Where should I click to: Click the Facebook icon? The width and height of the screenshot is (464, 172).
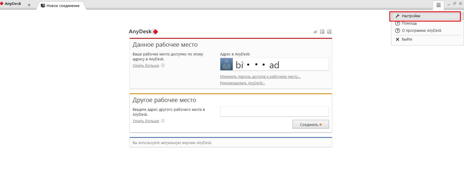point(322,31)
